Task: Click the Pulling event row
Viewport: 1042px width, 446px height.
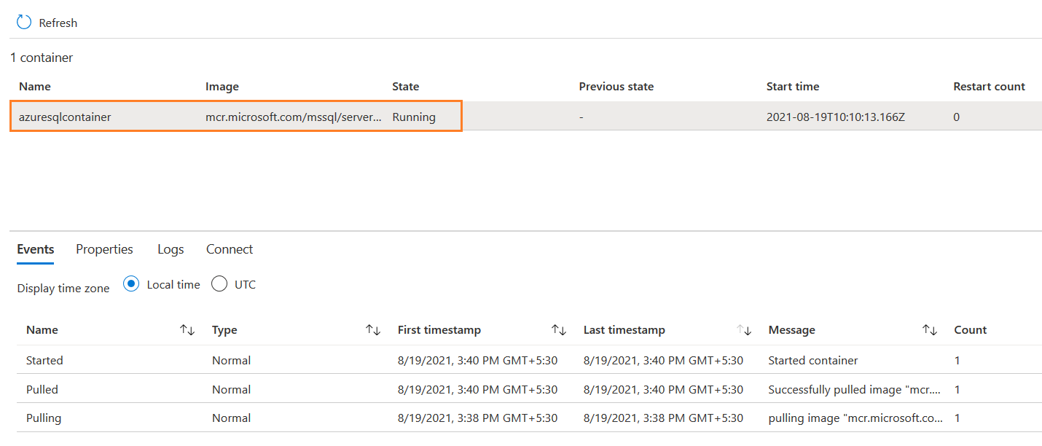Action: tap(44, 418)
